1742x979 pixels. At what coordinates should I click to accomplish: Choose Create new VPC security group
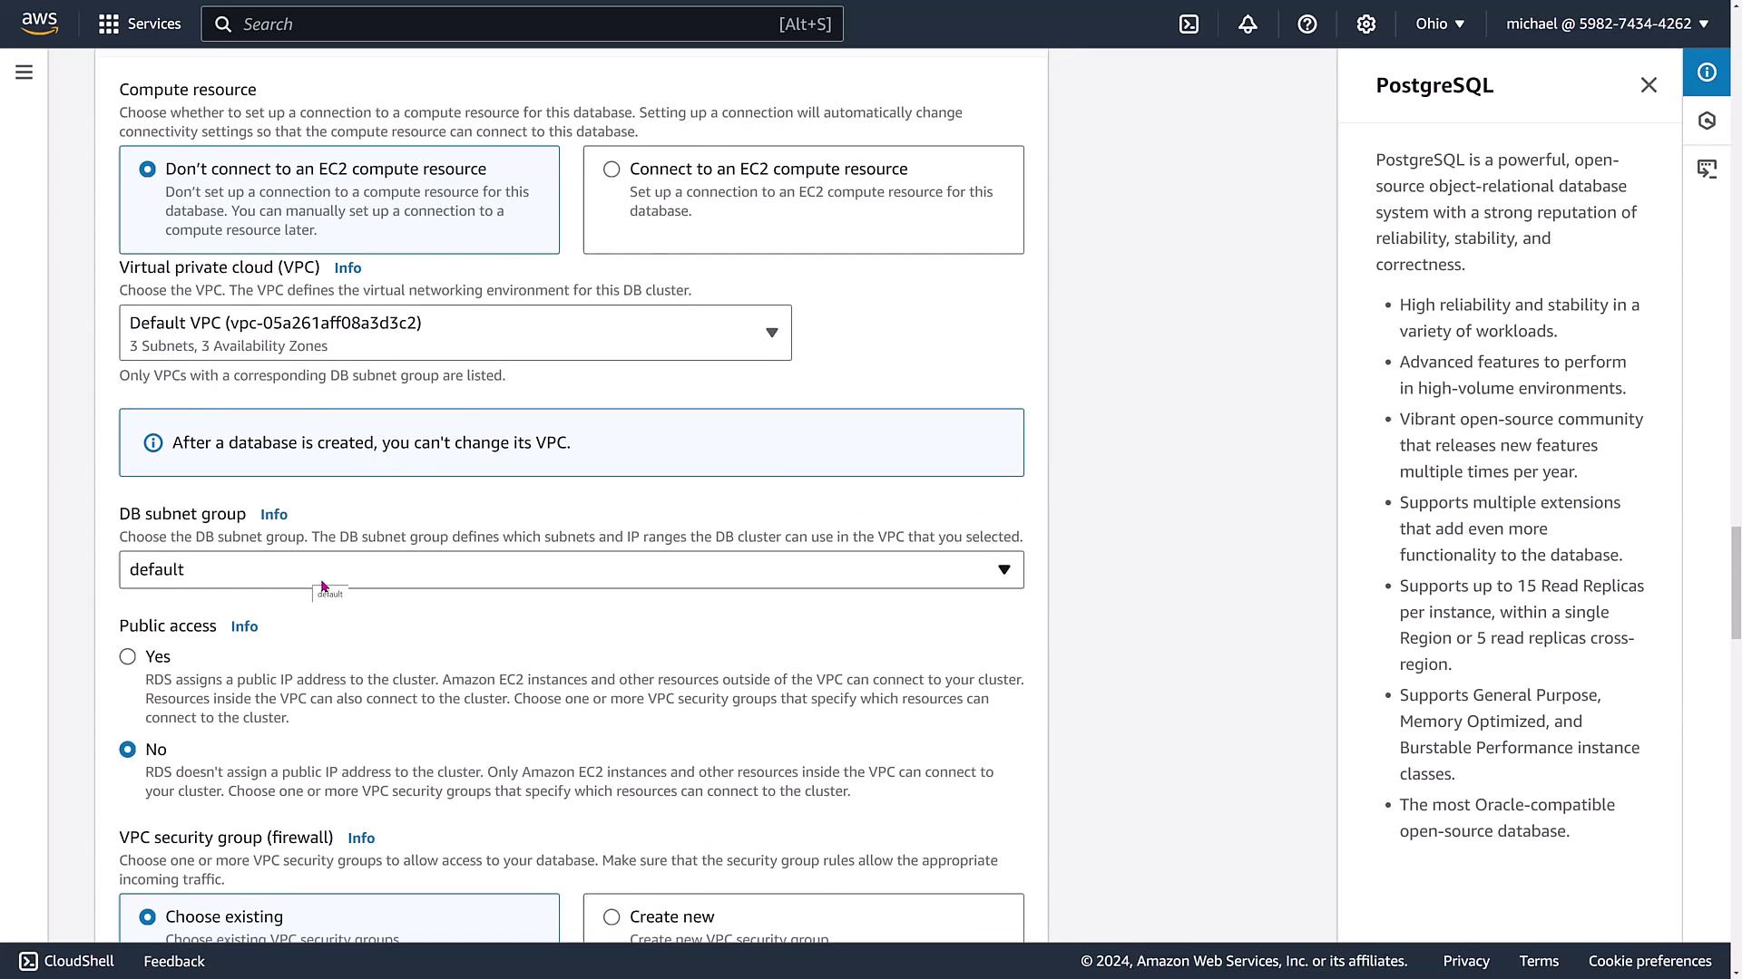point(612,917)
